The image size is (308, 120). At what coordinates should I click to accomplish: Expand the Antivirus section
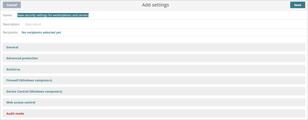click(154, 69)
